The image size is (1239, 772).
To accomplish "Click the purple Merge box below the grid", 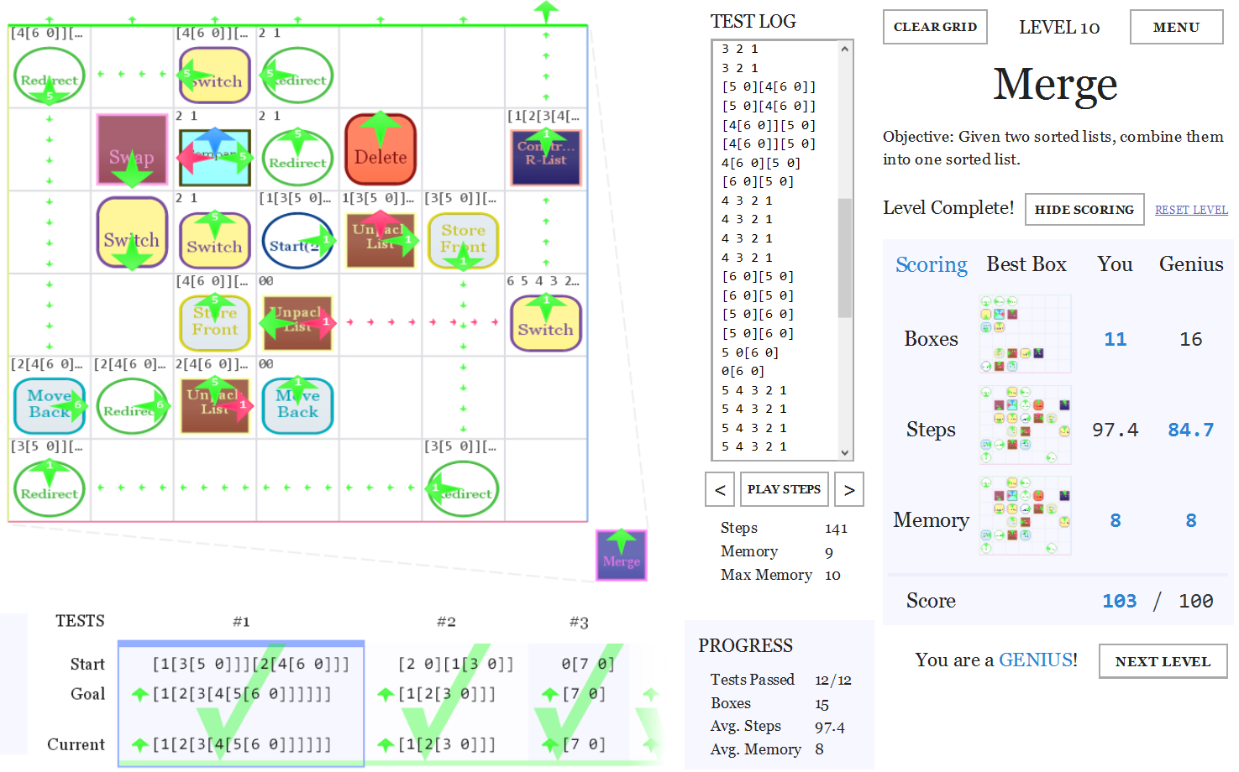I will (x=621, y=556).
